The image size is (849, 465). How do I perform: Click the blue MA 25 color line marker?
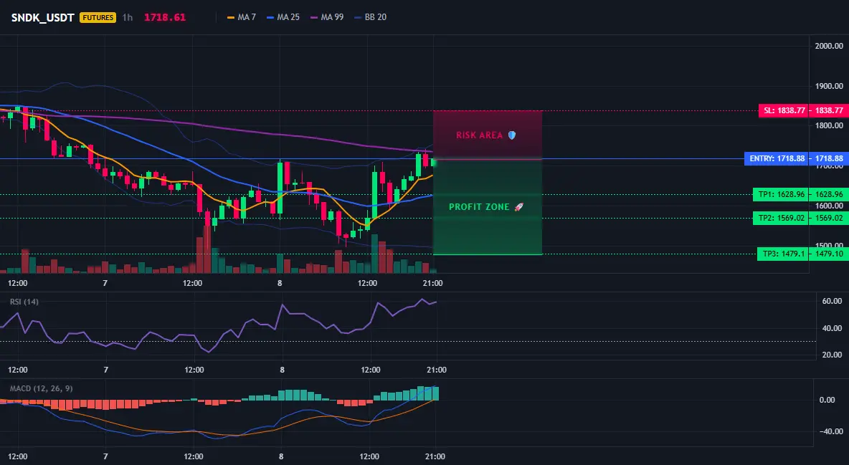(x=270, y=17)
